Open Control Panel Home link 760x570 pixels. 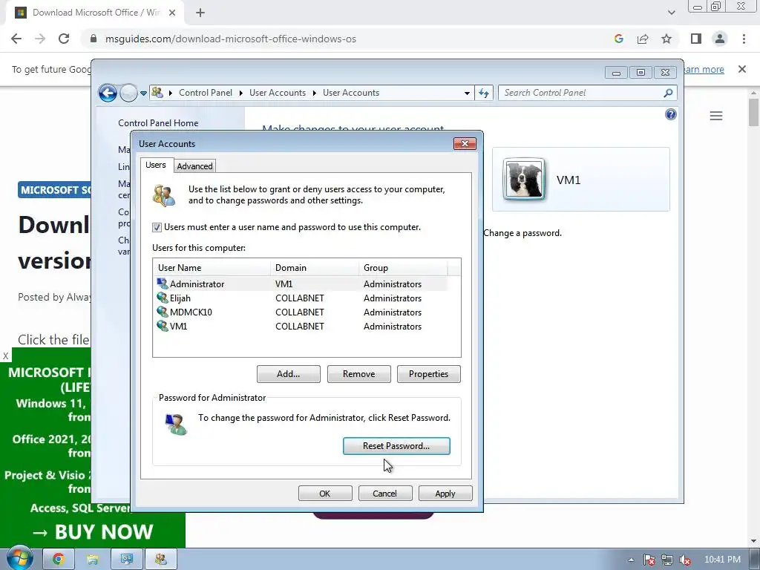(x=158, y=123)
